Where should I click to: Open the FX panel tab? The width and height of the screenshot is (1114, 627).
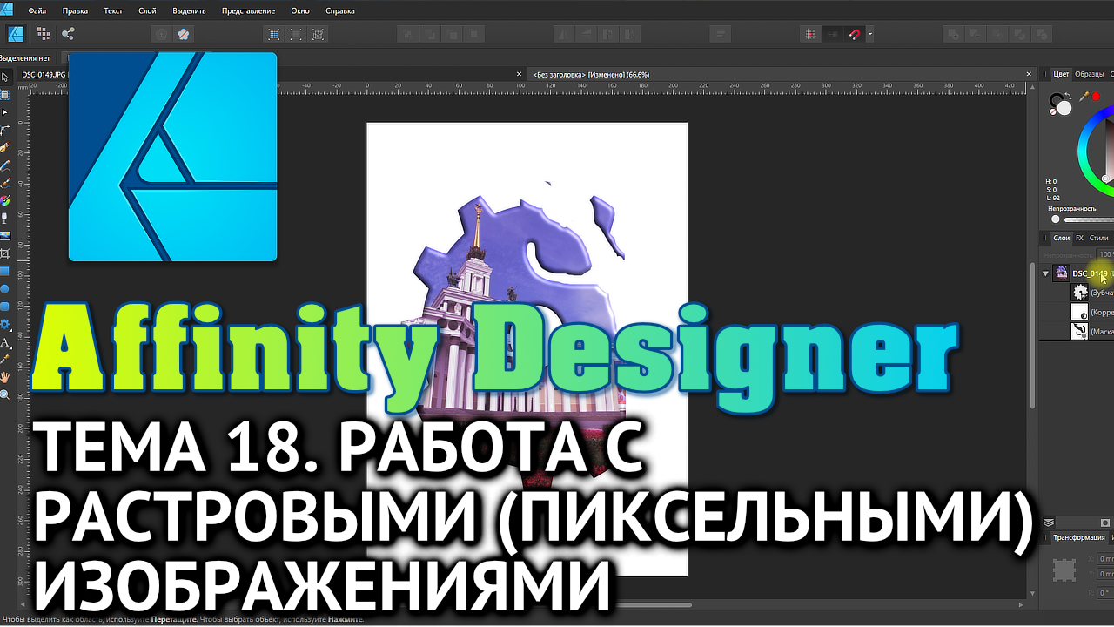point(1080,238)
